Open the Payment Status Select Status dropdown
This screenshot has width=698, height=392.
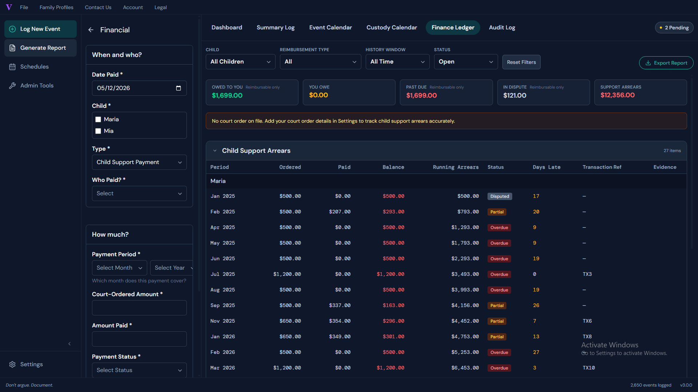tap(139, 370)
